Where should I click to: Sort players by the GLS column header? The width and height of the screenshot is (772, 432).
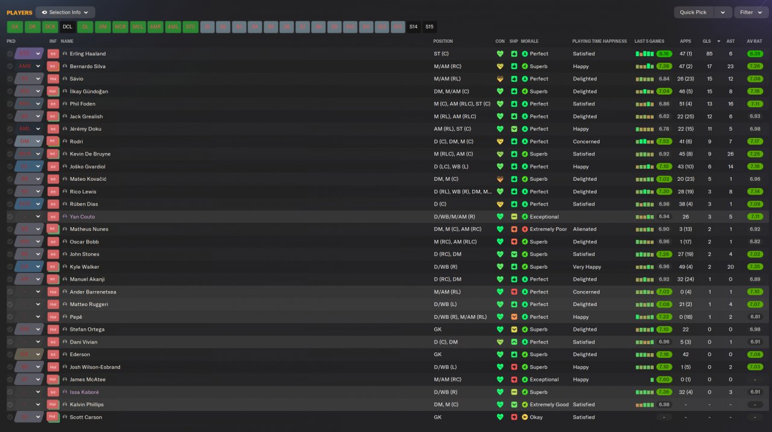(x=707, y=41)
